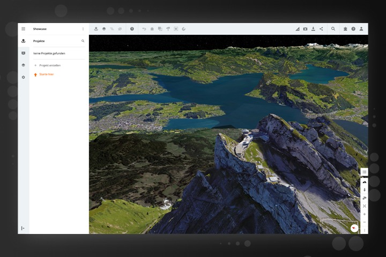Toggle the crossed-out eye visibility icon
386x257 pixels.
point(120,29)
